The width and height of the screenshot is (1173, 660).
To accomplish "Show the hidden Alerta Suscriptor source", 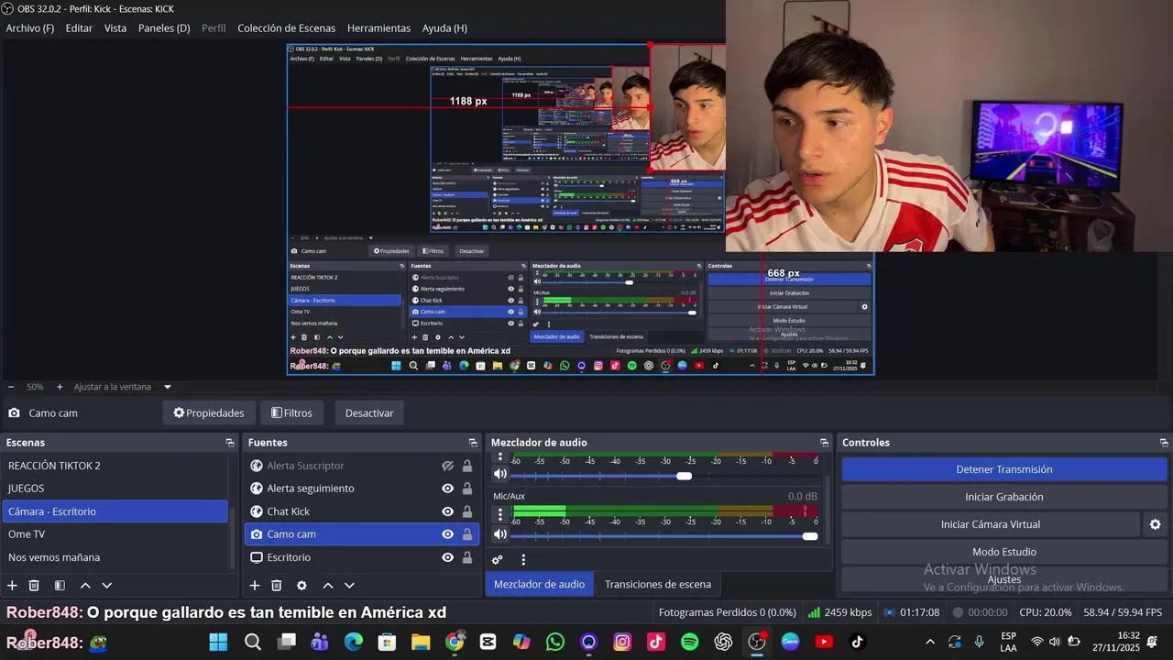I will click(447, 466).
